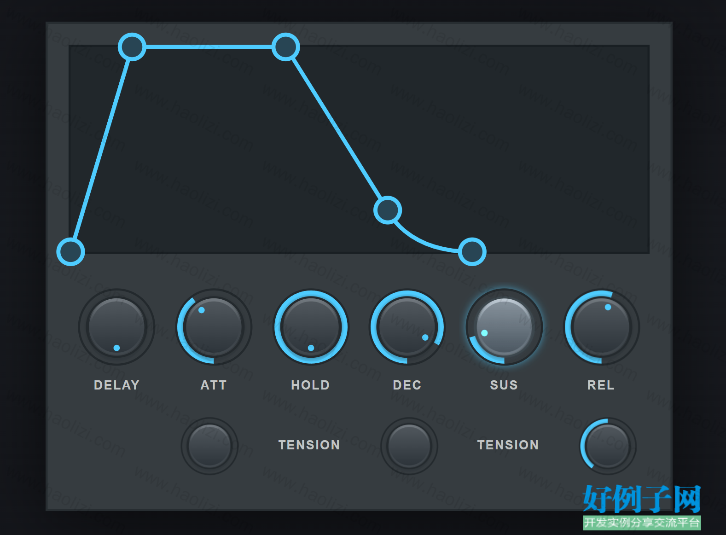Image resolution: width=726 pixels, height=535 pixels.
Task: Click the highlighted SUS sustain knob
Action: click(x=504, y=327)
